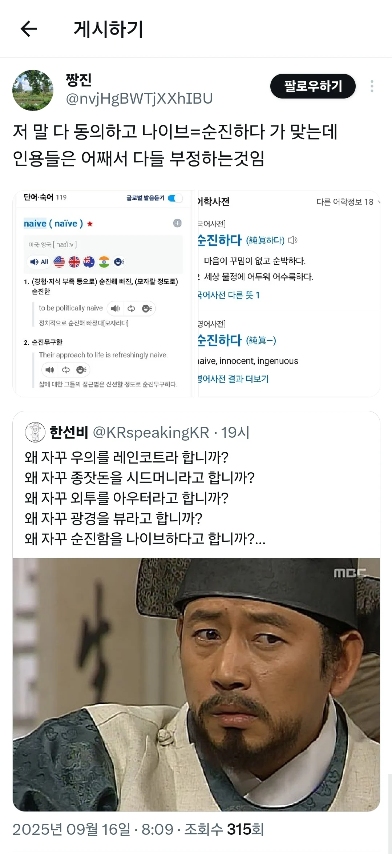Image resolution: width=392 pixels, height=854 pixels.
Task: Open the @KRspeakingKR quoted handle
Action: (151, 432)
